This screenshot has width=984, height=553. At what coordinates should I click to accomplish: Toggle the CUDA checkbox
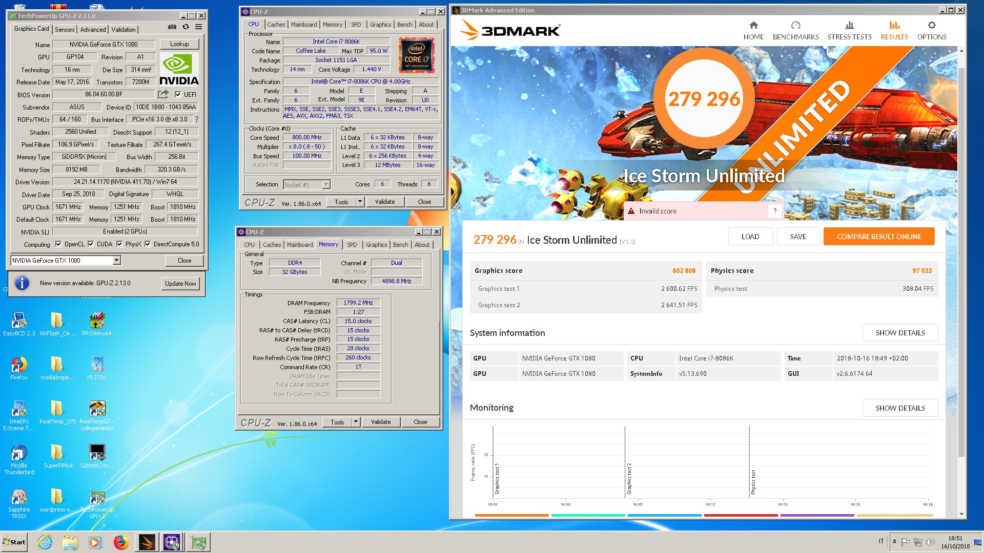coord(91,244)
